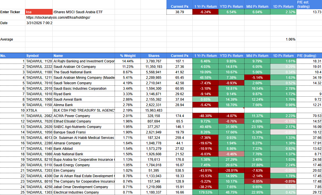Click the 'Name' column header
The height and width of the screenshot is (195, 322).
tap(84, 56)
